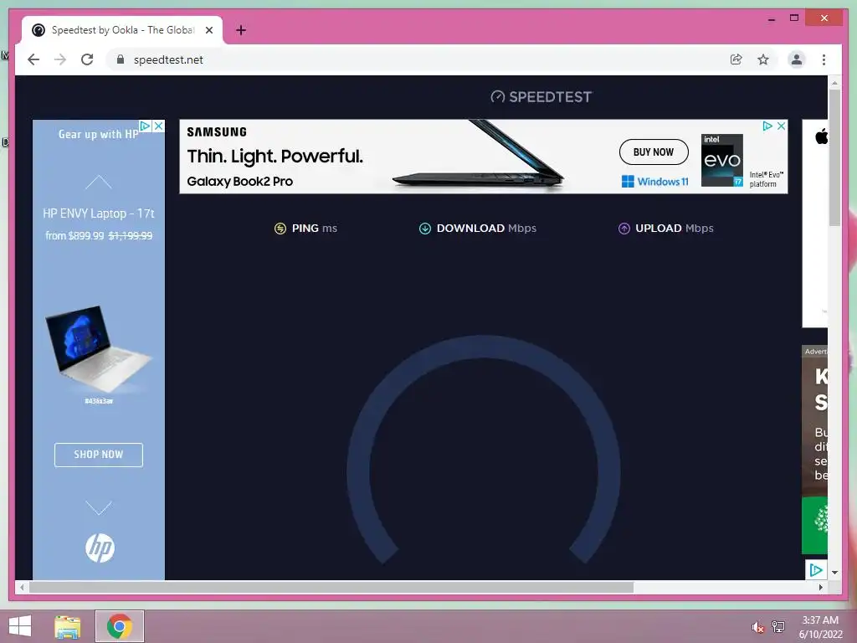This screenshot has height=643, width=857.
Task: Click the PING ms icon
Action: (280, 229)
